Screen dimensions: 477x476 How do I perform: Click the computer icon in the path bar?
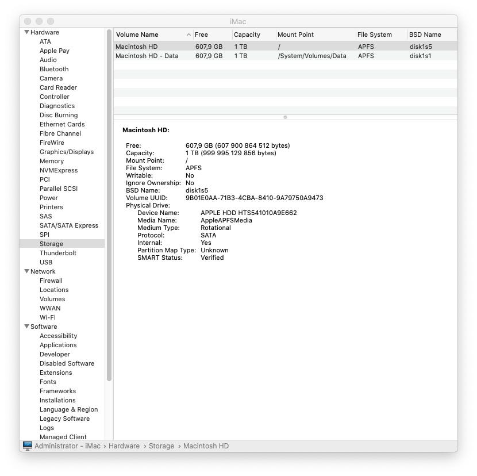click(x=28, y=446)
